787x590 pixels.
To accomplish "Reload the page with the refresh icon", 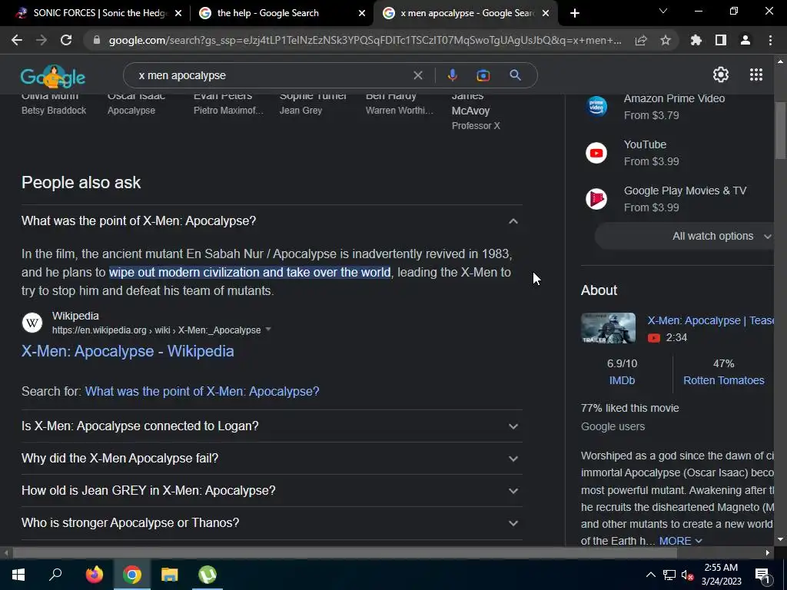I will pos(66,40).
